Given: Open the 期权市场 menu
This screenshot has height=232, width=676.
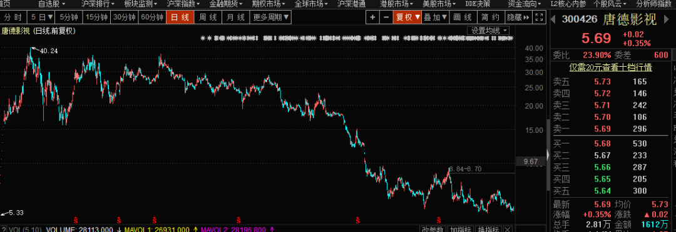Looking at the screenshot, I should 268,4.
